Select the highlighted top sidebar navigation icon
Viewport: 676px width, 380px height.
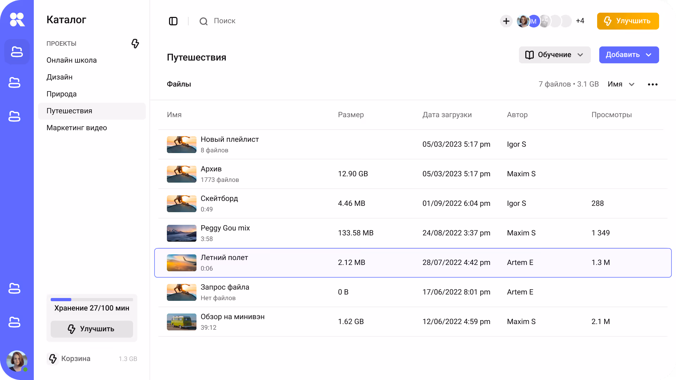tap(17, 52)
